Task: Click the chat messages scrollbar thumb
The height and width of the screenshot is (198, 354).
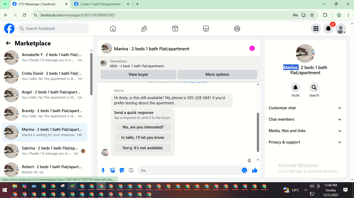Action: pos(258,132)
